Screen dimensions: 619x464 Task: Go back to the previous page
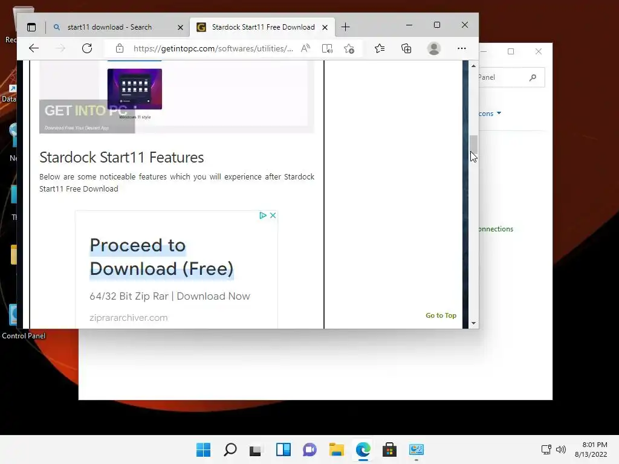coord(34,48)
